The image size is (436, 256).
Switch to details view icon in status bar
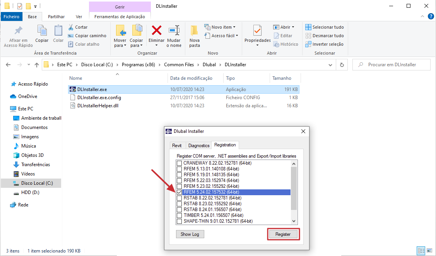(421, 250)
